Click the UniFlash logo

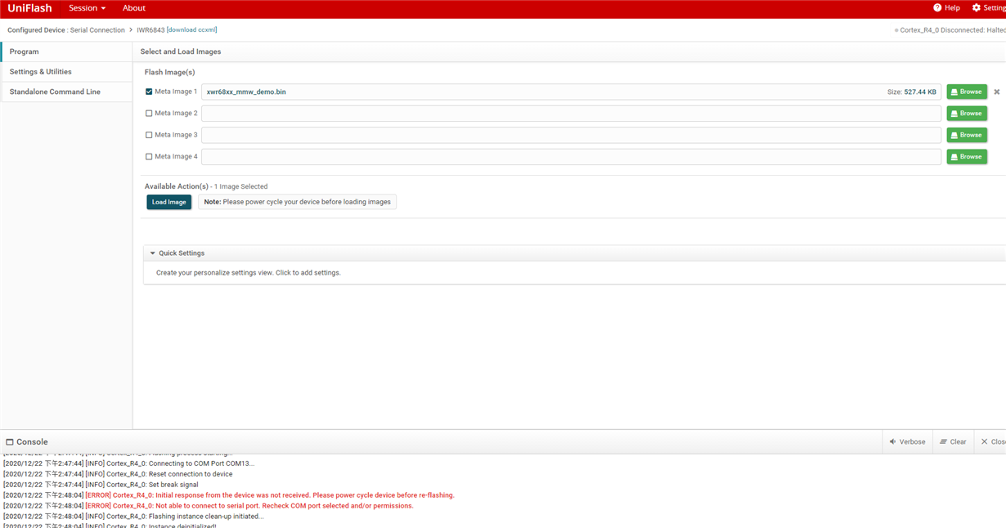click(29, 8)
